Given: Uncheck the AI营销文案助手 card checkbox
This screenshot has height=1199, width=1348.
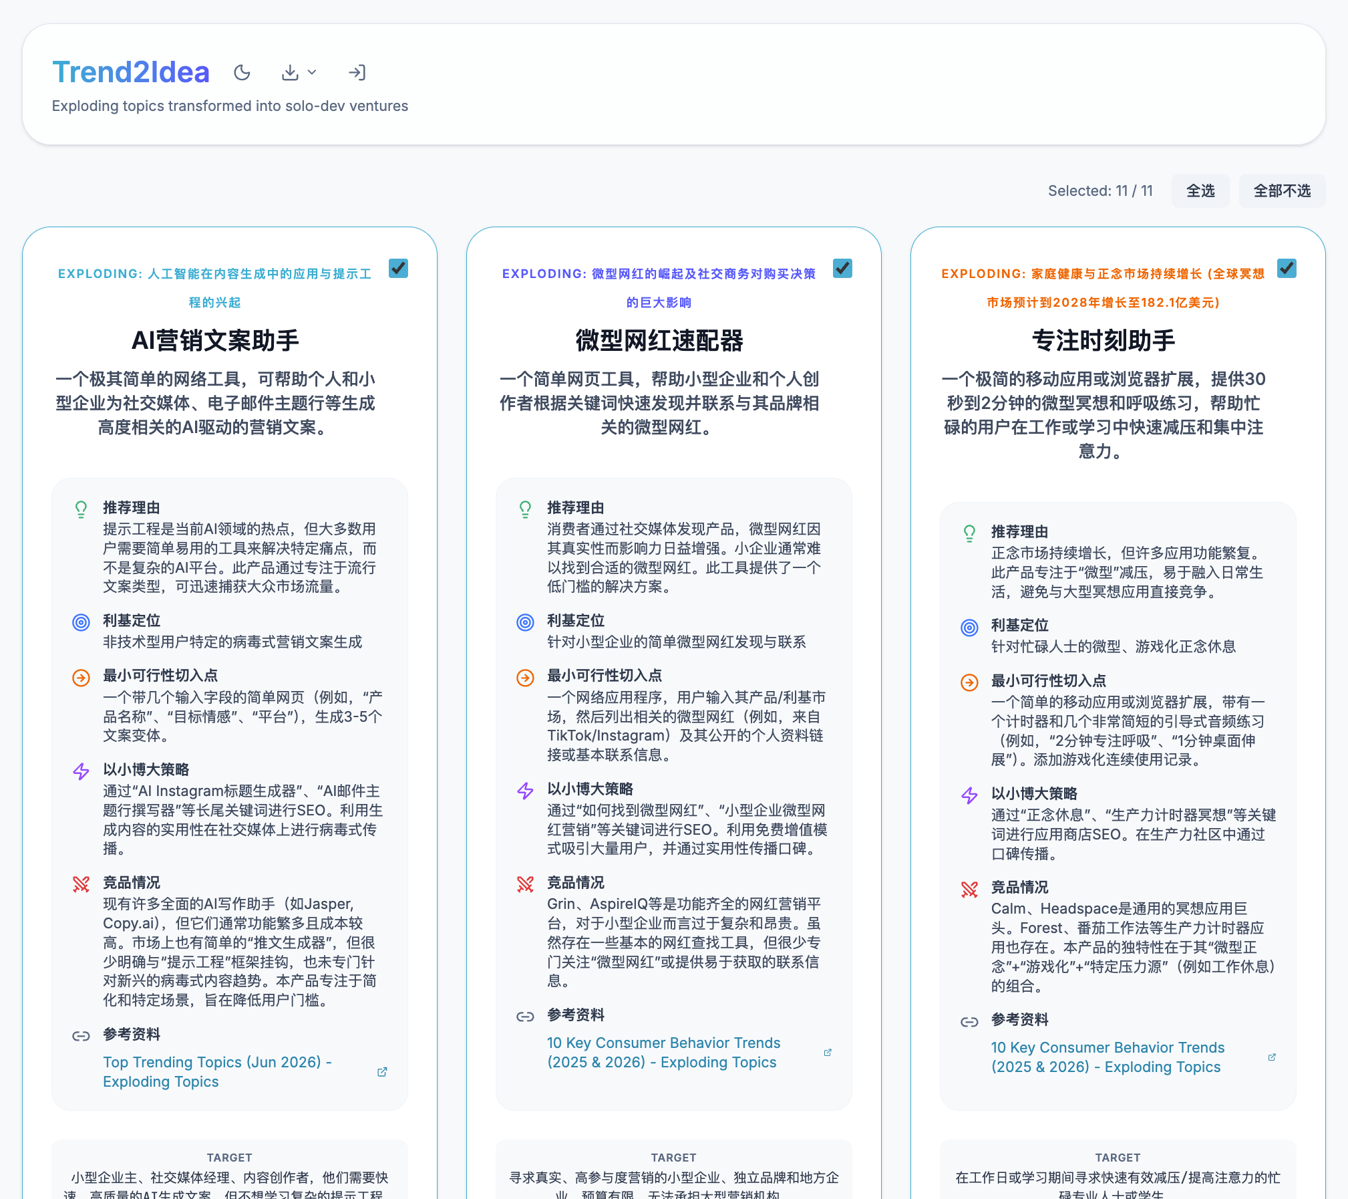Looking at the screenshot, I should (x=399, y=269).
